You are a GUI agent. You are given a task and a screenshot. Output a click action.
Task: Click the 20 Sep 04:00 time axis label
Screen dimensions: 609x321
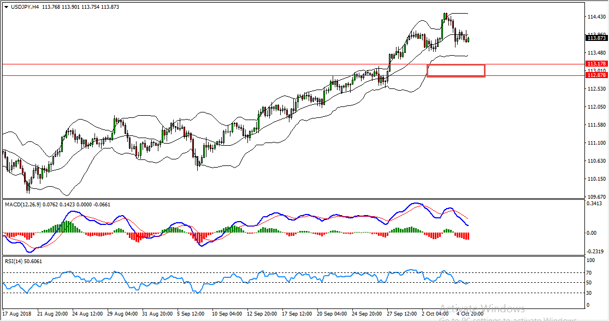(x=332, y=313)
